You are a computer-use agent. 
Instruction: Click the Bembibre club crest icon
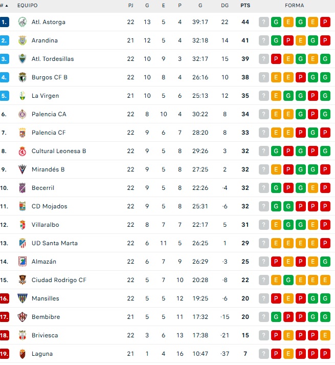[21, 317]
